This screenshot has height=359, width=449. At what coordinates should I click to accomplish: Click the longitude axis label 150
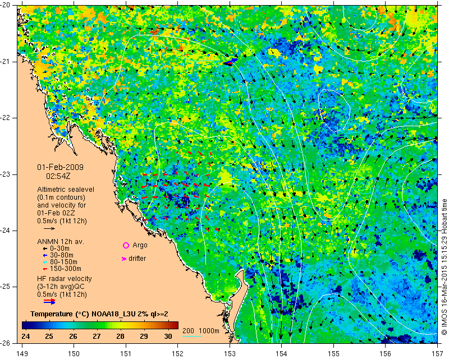74,354
